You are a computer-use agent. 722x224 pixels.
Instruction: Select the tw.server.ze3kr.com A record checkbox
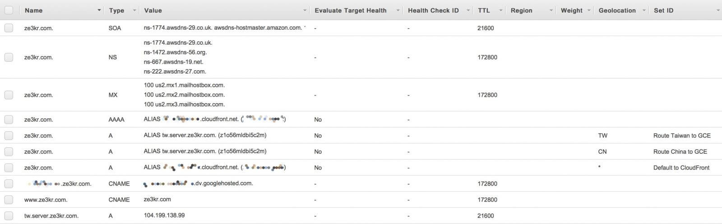coord(9,215)
